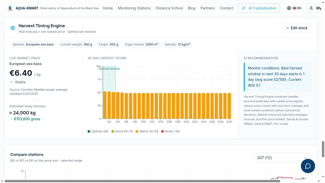This screenshot has height=183, width=325.
Task: Click the globe language icon
Action: click(289, 8)
